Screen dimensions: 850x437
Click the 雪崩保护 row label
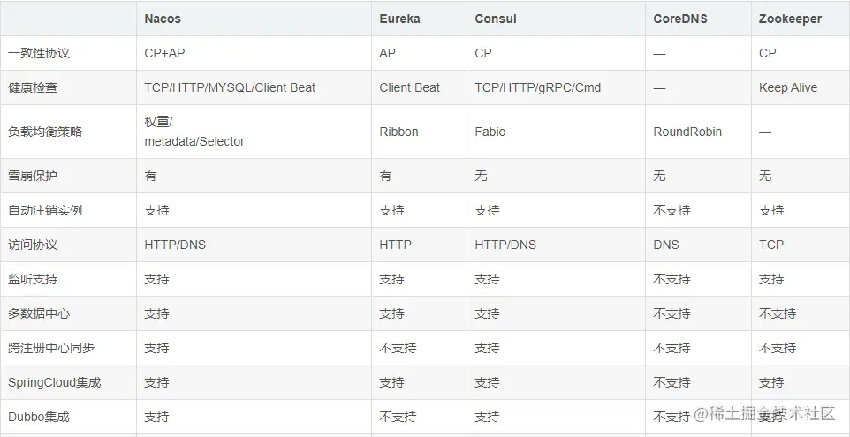point(33,176)
